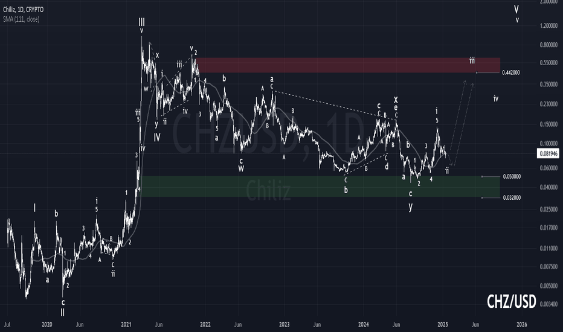Click the 2022 label on time axis
563x332 pixels.
[x=205, y=325]
